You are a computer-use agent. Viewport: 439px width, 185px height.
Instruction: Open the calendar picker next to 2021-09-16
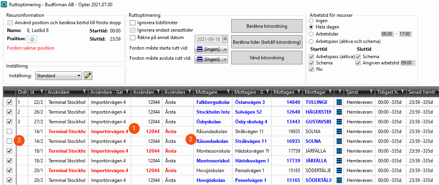(x=225, y=39)
